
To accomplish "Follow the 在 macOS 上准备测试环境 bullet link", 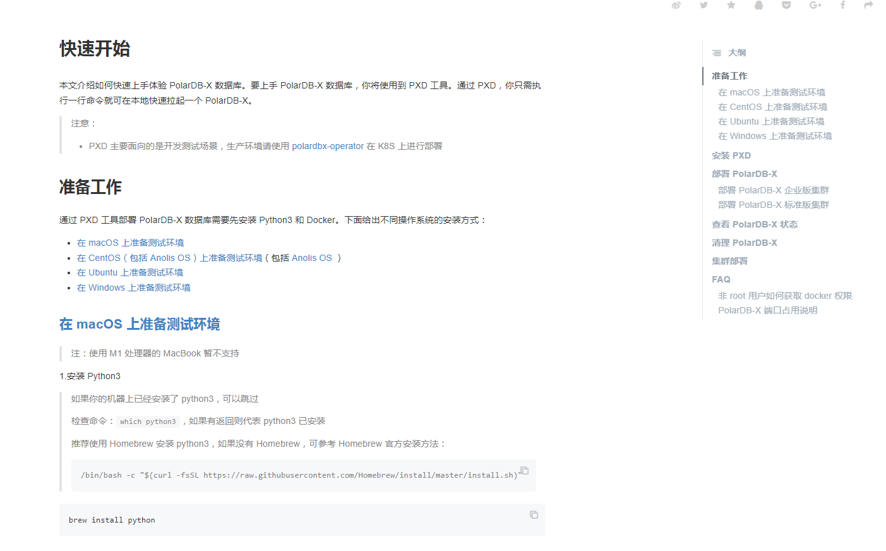I will coord(131,243).
